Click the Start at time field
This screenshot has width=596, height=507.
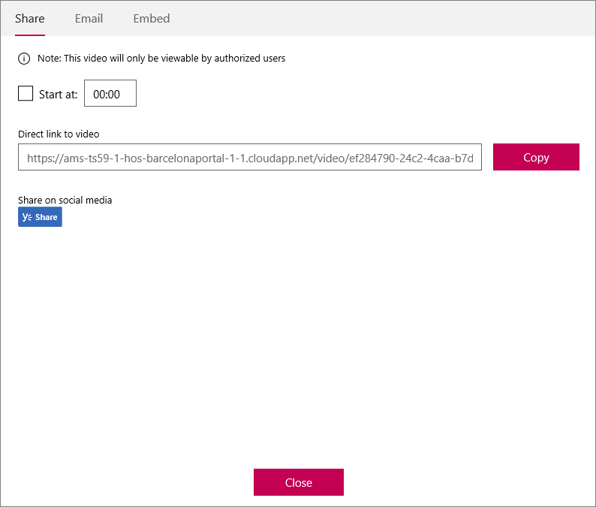click(110, 93)
